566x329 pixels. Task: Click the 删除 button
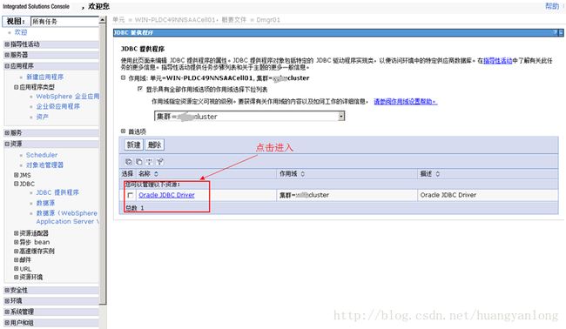(x=154, y=144)
